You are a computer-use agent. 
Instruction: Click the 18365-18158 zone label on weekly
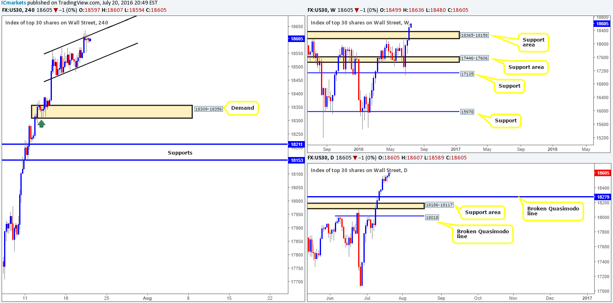click(x=475, y=35)
